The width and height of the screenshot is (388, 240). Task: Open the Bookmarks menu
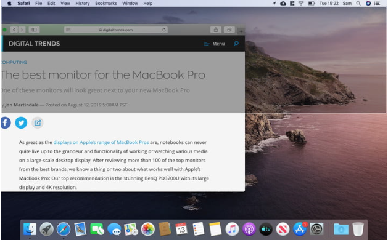(106, 4)
